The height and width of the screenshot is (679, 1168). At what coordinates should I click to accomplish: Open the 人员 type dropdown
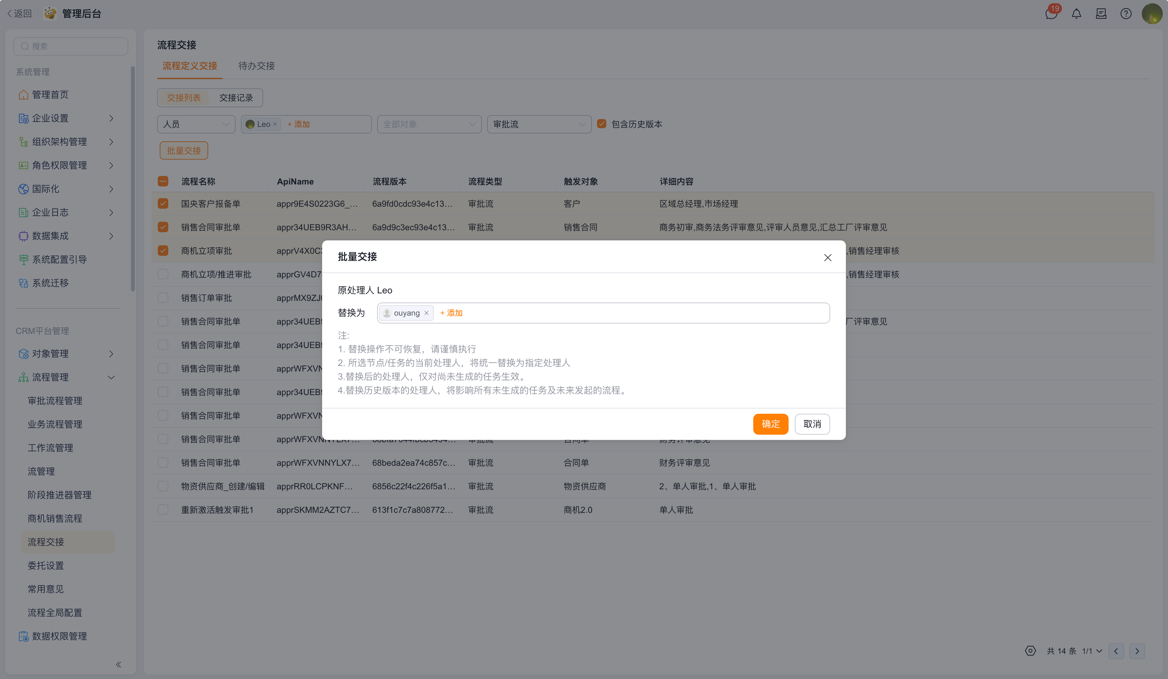pyautogui.click(x=196, y=124)
